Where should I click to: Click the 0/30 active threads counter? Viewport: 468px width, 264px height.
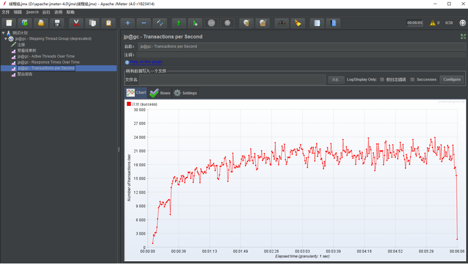point(449,23)
